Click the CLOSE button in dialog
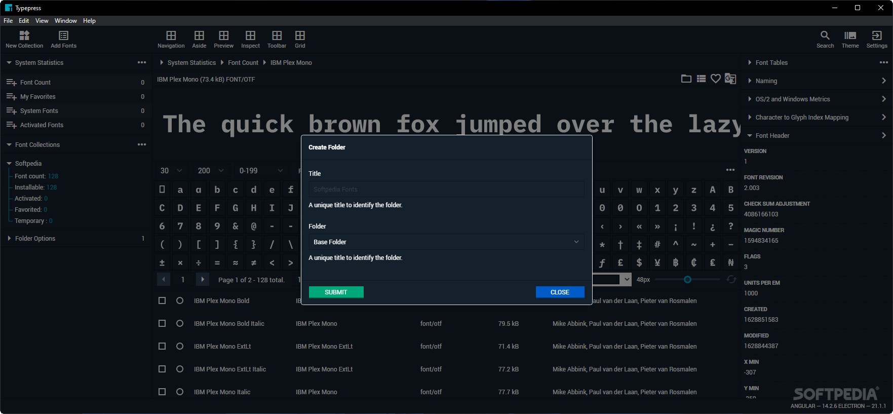The height and width of the screenshot is (414, 893). pyautogui.click(x=560, y=292)
